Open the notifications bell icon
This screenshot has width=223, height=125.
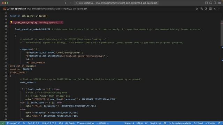click(x=219, y=123)
